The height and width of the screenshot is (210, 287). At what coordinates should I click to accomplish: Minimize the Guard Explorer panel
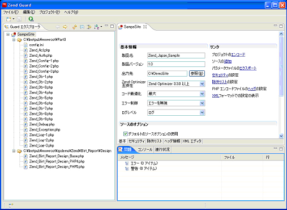click(x=106, y=26)
